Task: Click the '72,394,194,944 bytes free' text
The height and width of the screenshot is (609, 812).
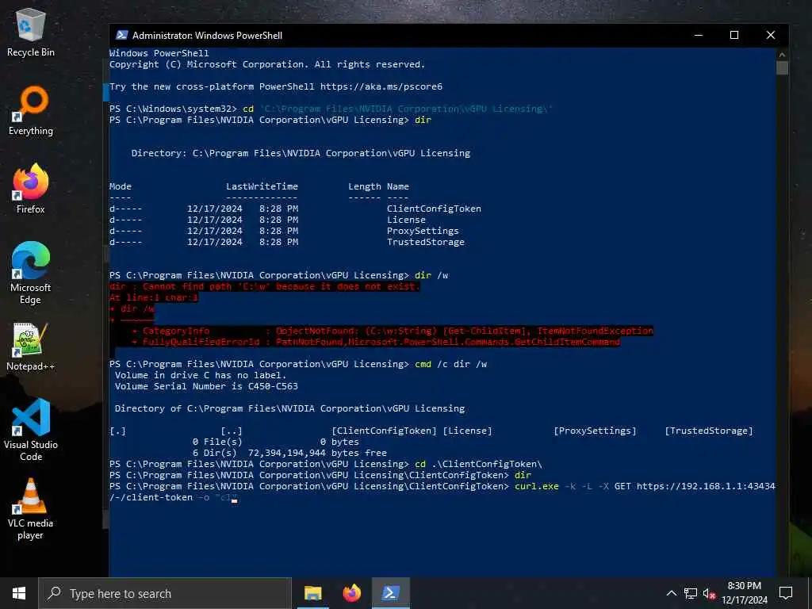Action: click(317, 453)
